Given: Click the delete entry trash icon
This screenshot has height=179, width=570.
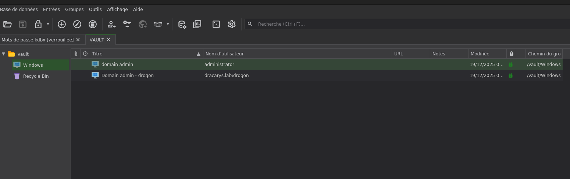Looking at the screenshot, I should coord(93,24).
